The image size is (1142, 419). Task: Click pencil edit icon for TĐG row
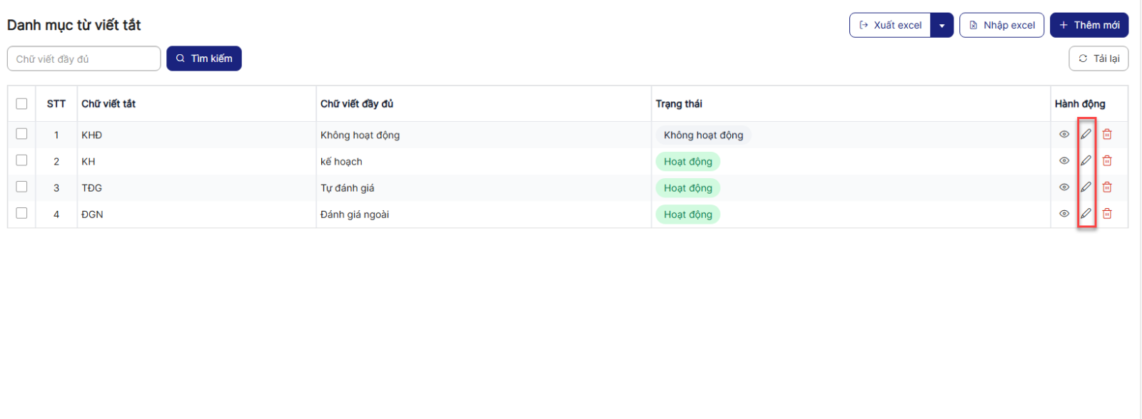point(1086,187)
